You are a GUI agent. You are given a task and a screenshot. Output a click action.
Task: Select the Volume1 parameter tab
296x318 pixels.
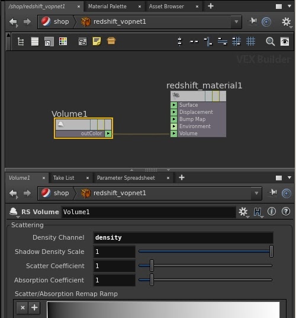19,178
